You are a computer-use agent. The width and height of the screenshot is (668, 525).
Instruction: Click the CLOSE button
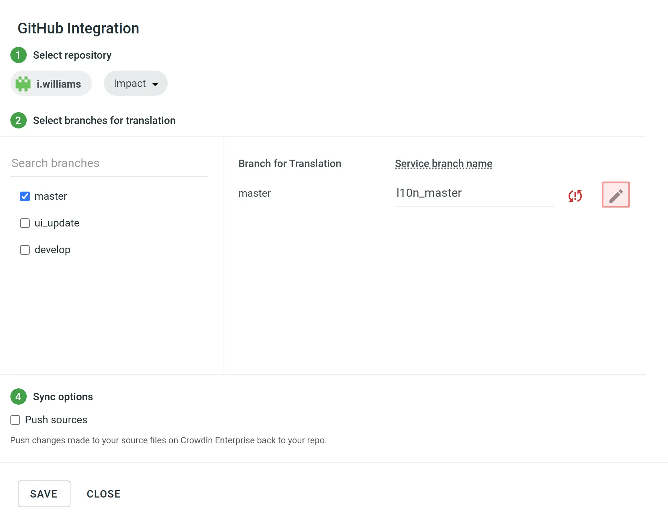coord(104,494)
